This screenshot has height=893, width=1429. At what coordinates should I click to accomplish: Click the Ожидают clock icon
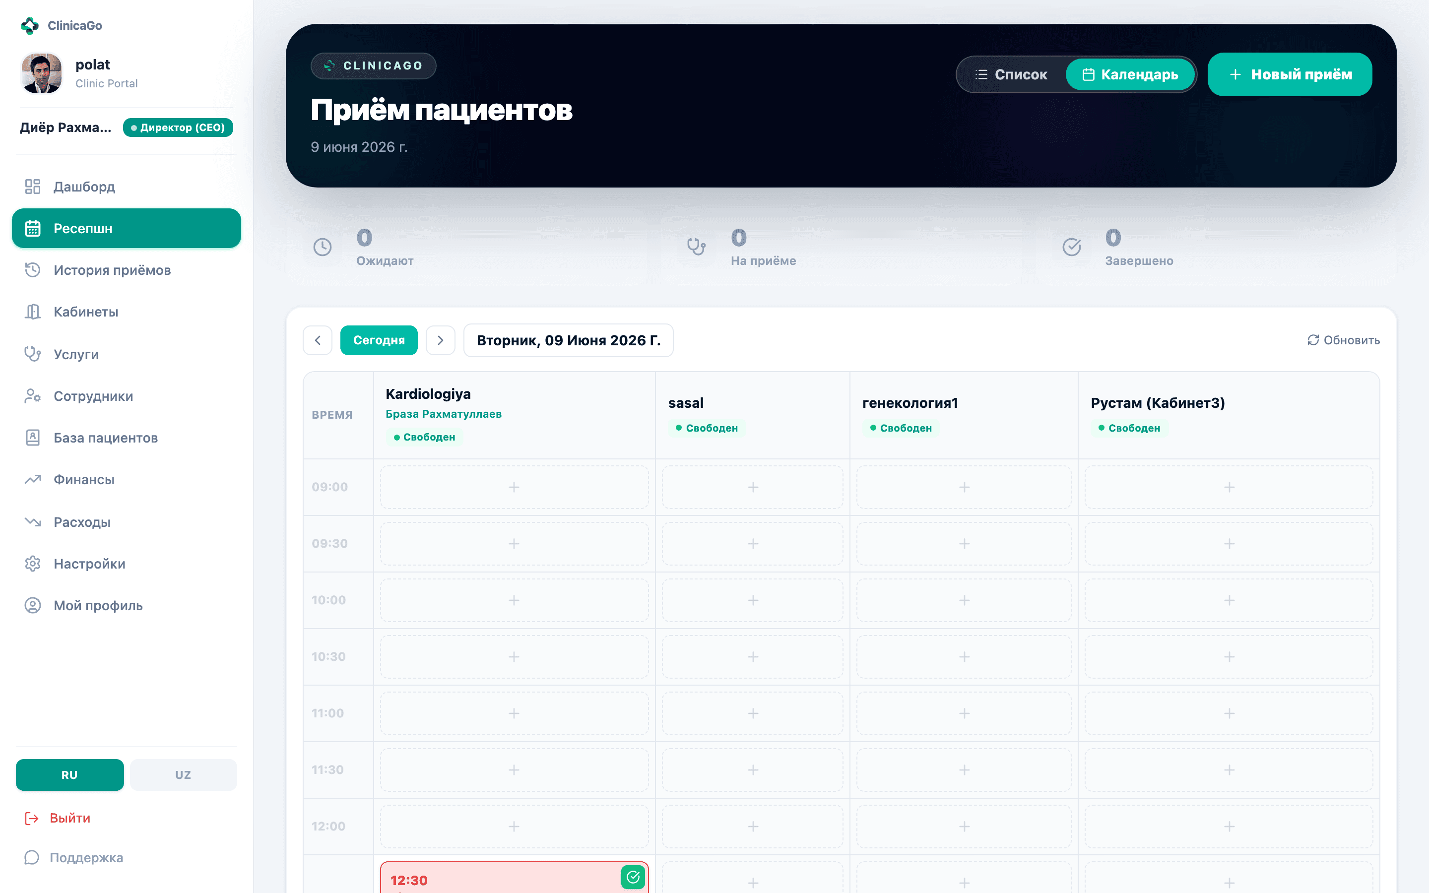pyautogui.click(x=323, y=247)
